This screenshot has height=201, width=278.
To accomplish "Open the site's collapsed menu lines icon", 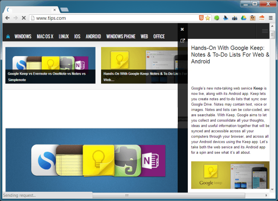I will [x=265, y=31].
